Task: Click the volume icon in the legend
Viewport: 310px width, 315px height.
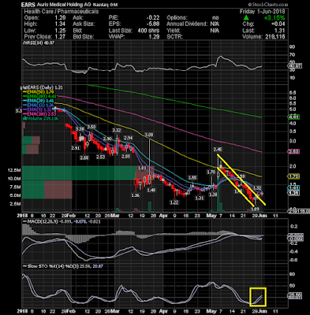Action: [24, 119]
